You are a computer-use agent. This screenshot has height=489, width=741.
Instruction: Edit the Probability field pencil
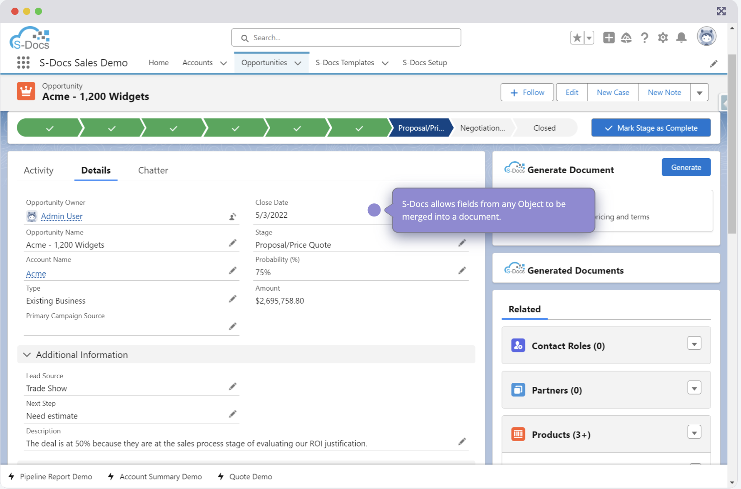(462, 271)
